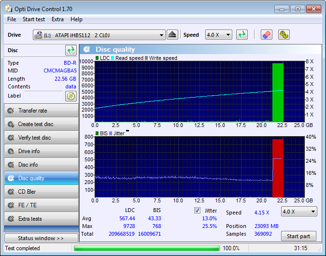Screen dimensions: 326x256
Task: Click the BIS Jitter chart area
Action: pyautogui.click(x=199, y=167)
